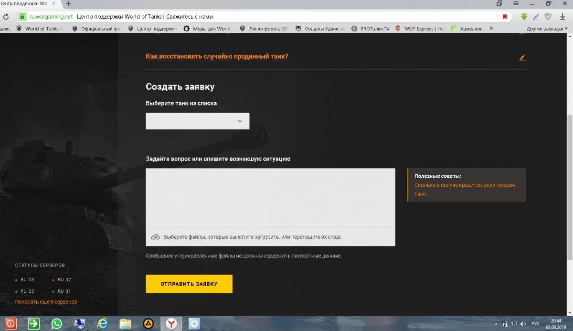Open the AIMP player icon on taskbar
Image resolution: width=573 pixels, height=331 pixels.
pos(148,324)
